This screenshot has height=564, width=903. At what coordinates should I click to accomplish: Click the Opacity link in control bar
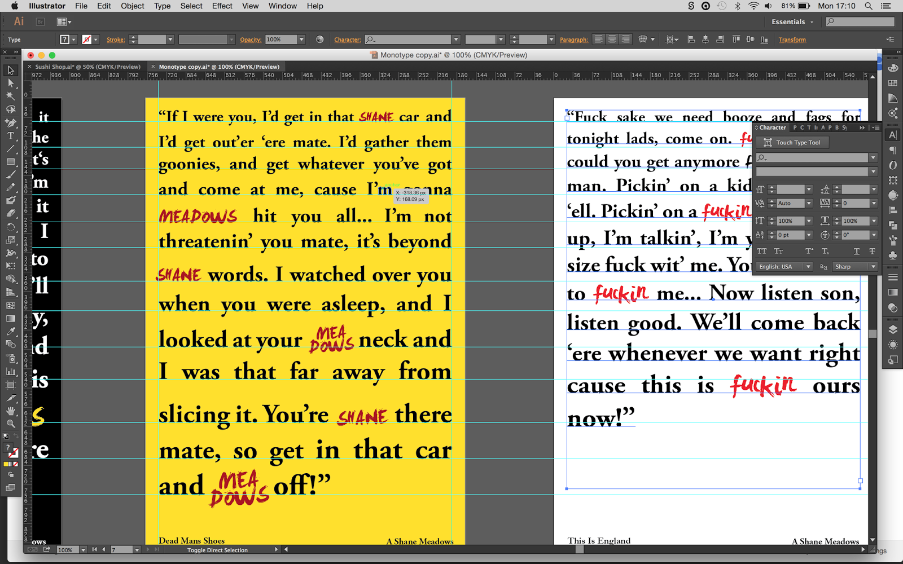pos(251,39)
